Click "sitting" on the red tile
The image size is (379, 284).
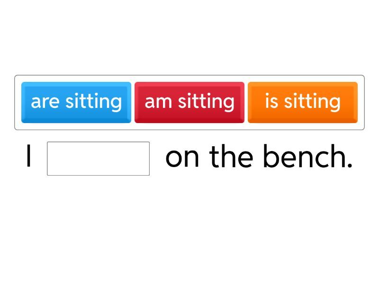click(206, 102)
